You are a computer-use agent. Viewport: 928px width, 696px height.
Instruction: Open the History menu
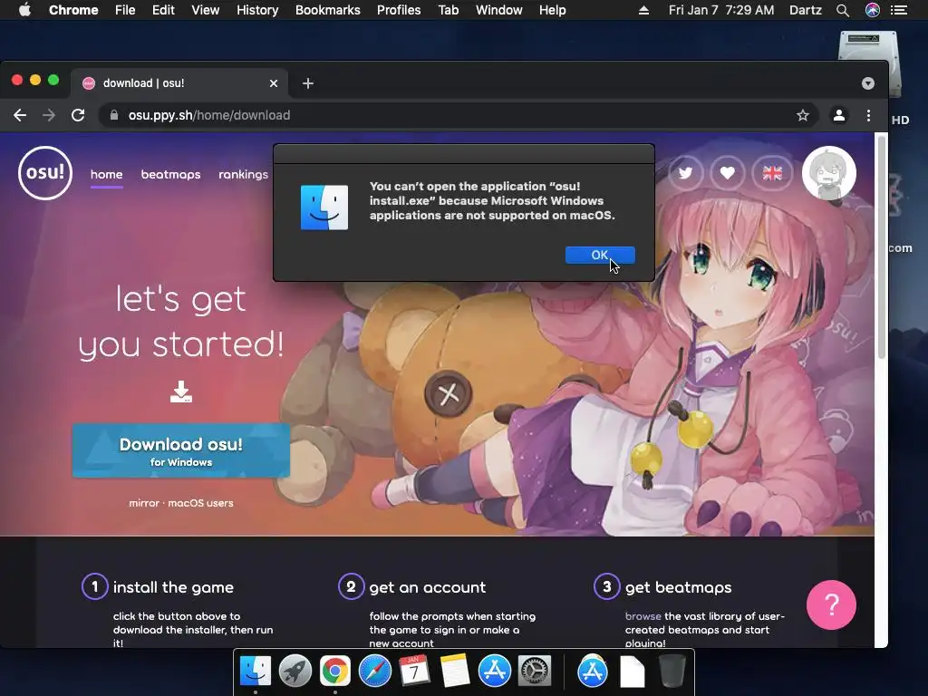[x=257, y=10]
